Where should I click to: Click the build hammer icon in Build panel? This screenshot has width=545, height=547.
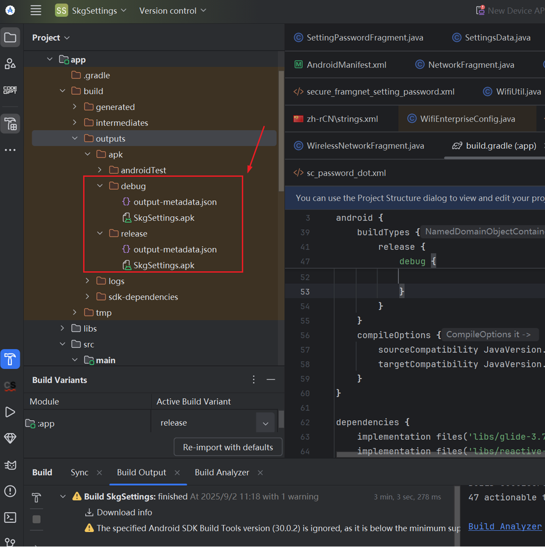36,498
